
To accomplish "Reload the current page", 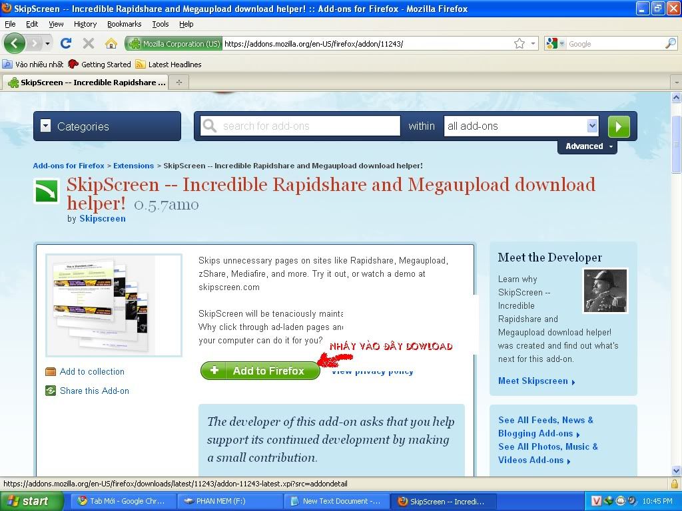I will 66,43.
